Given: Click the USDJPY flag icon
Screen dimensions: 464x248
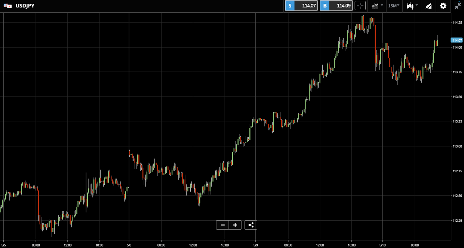Looking at the screenshot, I should tap(8, 6).
